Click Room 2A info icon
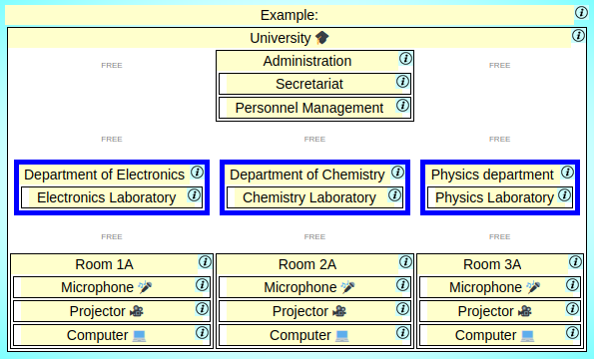 coord(405,262)
